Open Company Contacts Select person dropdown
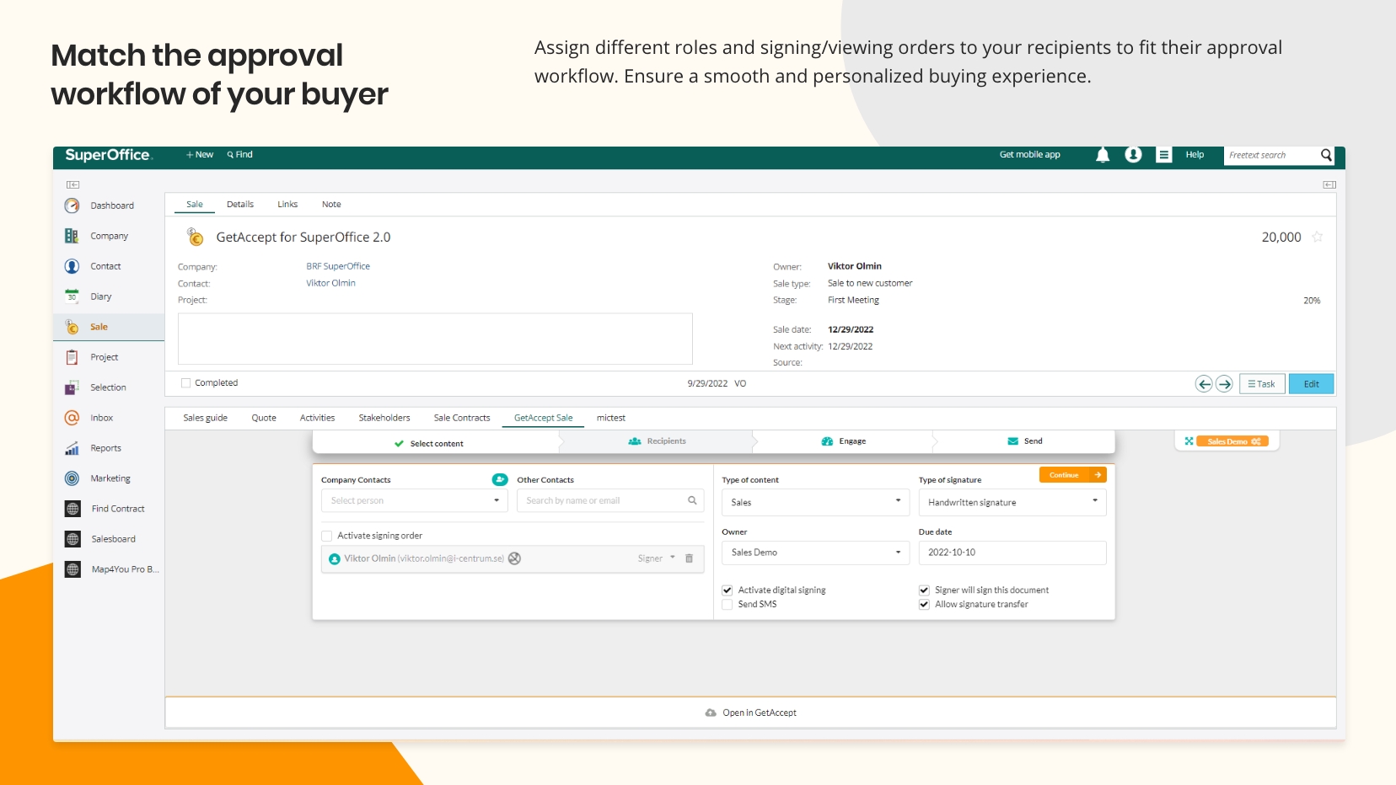 coord(414,500)
